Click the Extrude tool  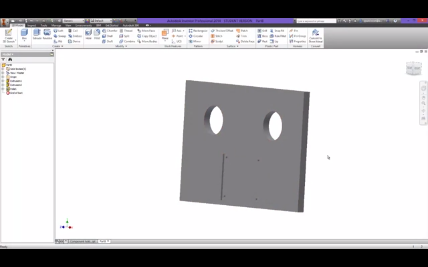click(37, 35)
